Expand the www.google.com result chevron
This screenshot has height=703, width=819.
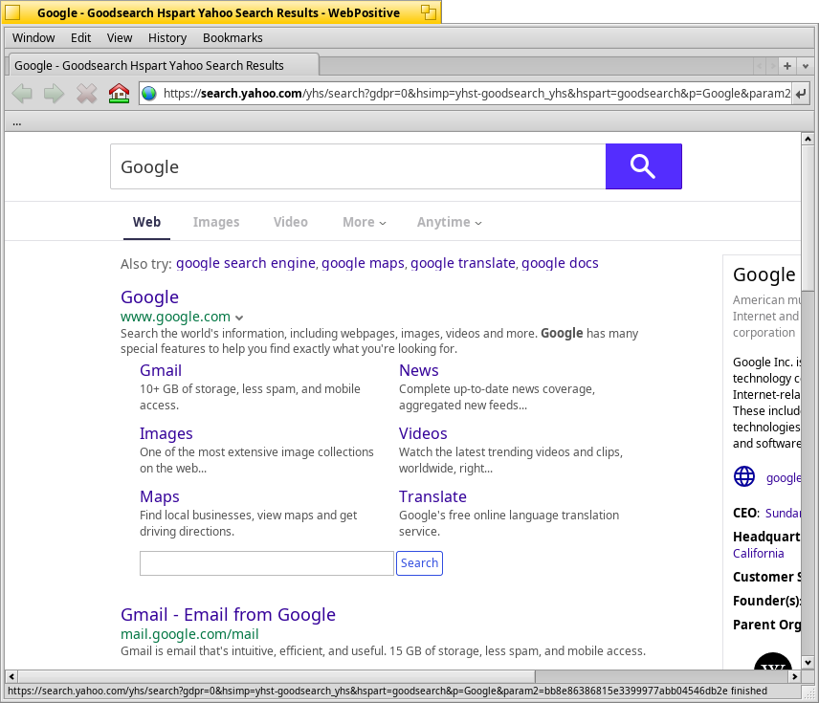tap(239, 318)
